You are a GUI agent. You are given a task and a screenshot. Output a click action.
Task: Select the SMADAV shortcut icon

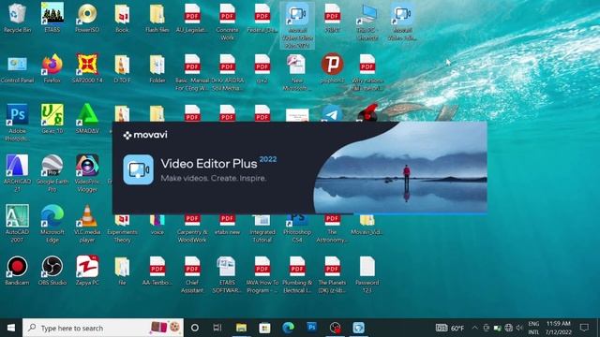pos(87,119)
